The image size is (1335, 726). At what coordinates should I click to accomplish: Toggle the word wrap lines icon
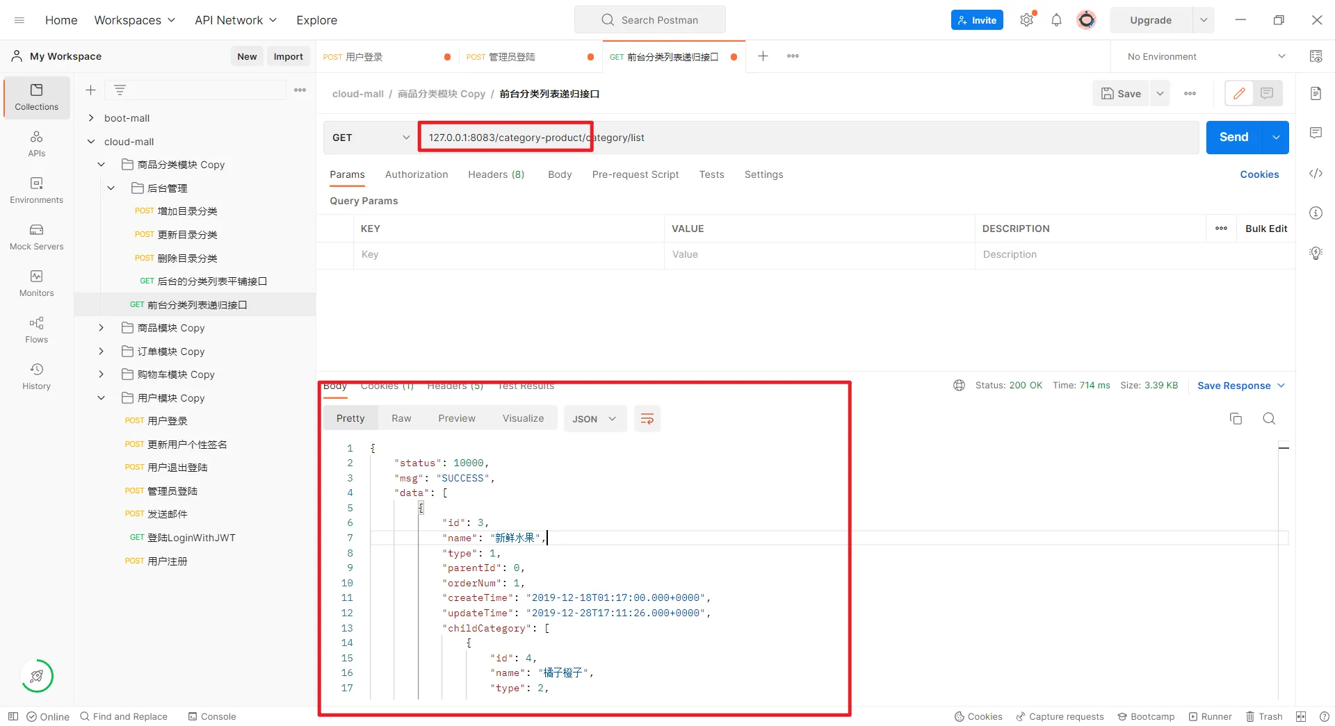(x=647, y=419)
